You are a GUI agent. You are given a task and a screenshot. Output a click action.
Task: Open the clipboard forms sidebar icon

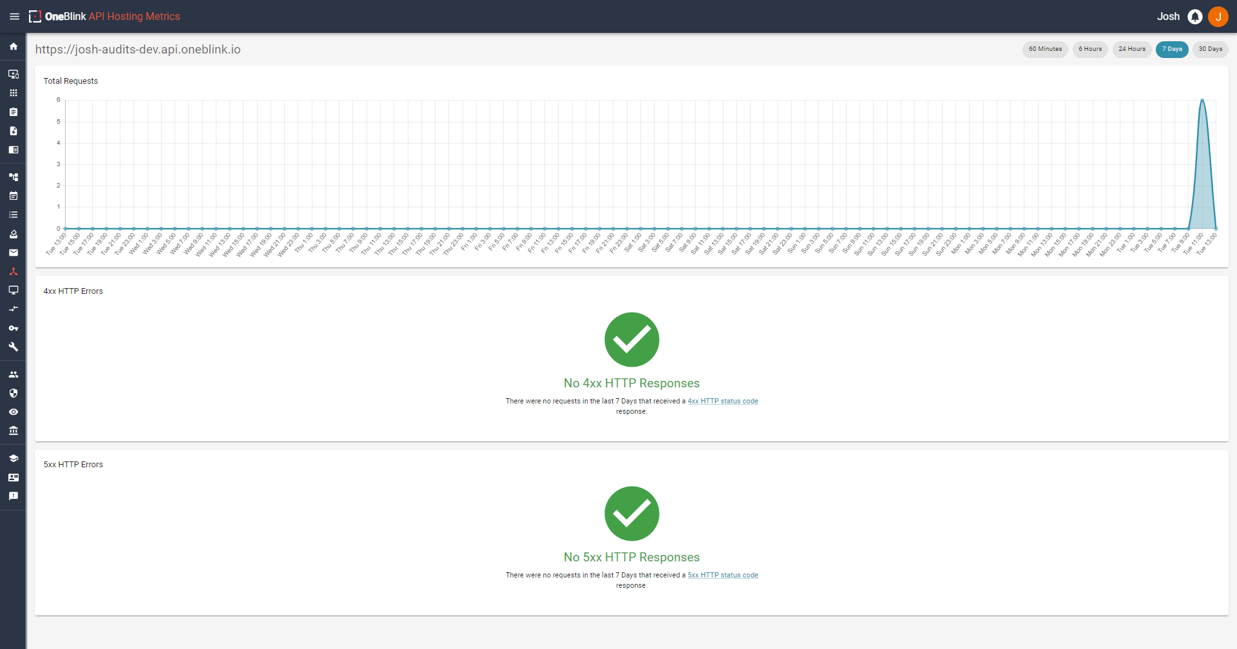pos(14,112)
